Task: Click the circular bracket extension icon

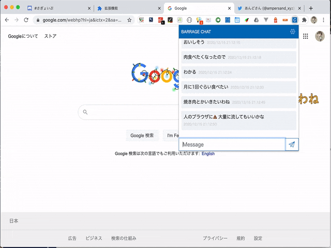Action: coord(189,20)
